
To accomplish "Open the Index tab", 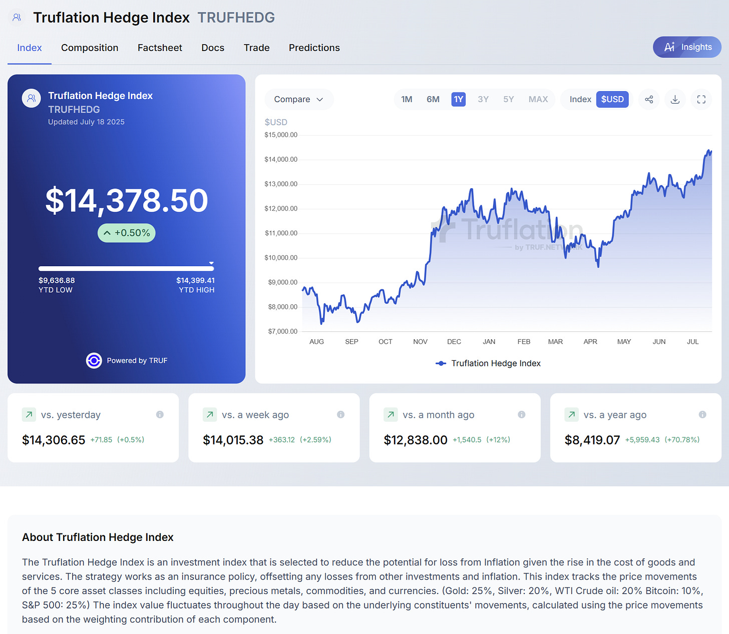I will point(30,48).
